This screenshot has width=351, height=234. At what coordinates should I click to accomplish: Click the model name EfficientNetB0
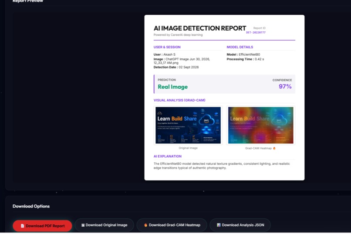tap(250, 54)
